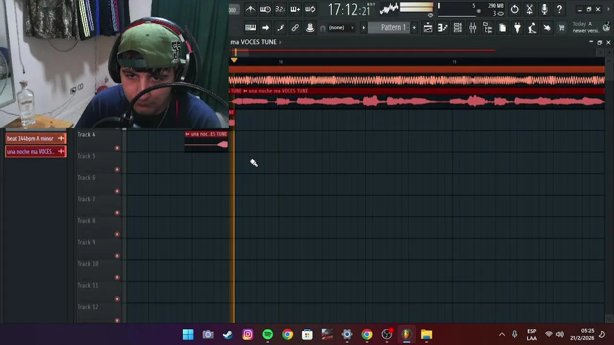Select beat 144bpm A minor clip
The height and width of the screenshot is (345, 614).
point(35,138)
